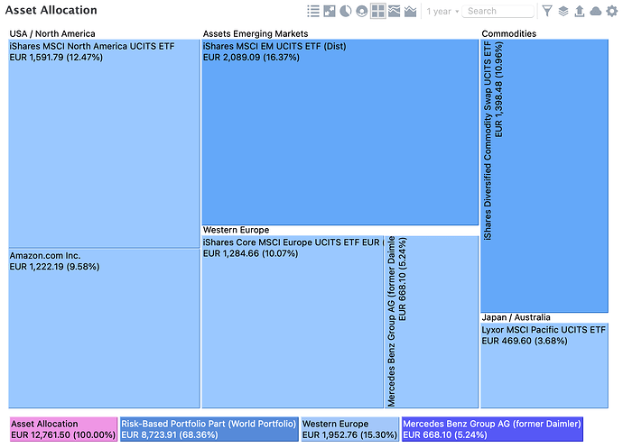Click the Western Europe legend box
The width and height of the screenshot is (623, 448).
tap(349, 429)
